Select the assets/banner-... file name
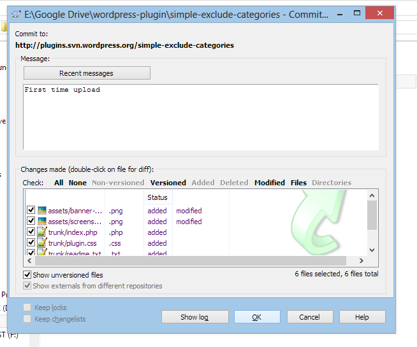This screenshot has width=417, height=347. pyautogui.click(x=75, y=211)
